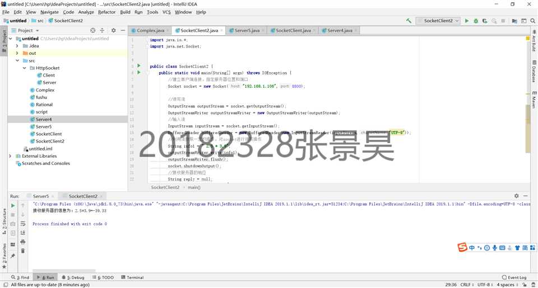
Task: Hide the Project tool window
Action: tap(123, 30)
